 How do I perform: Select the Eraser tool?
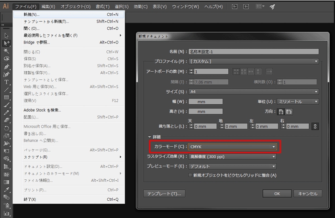(6, 120)
